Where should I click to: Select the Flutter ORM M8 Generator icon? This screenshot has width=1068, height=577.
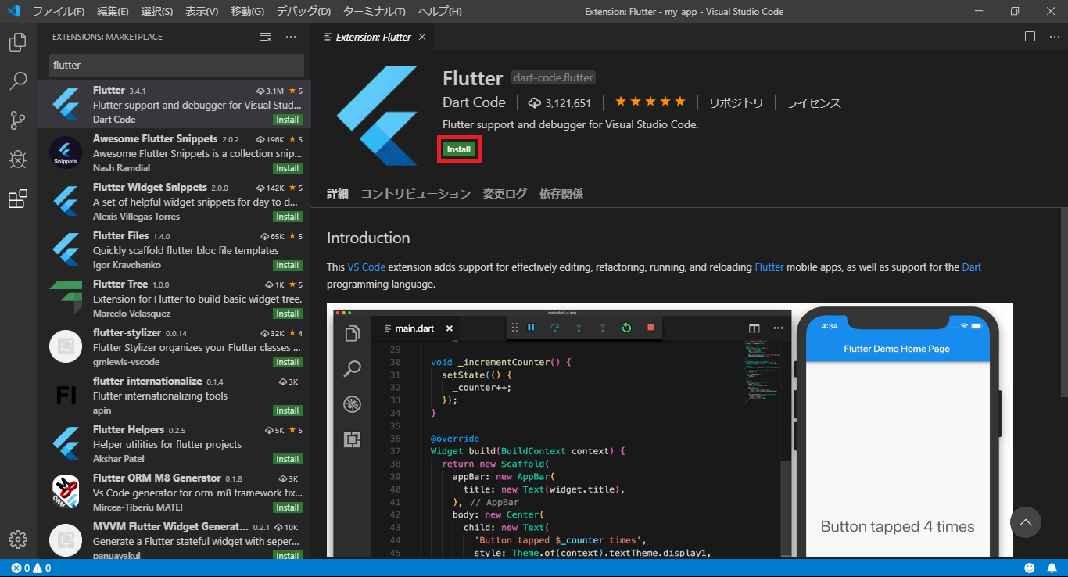[66, 492]
